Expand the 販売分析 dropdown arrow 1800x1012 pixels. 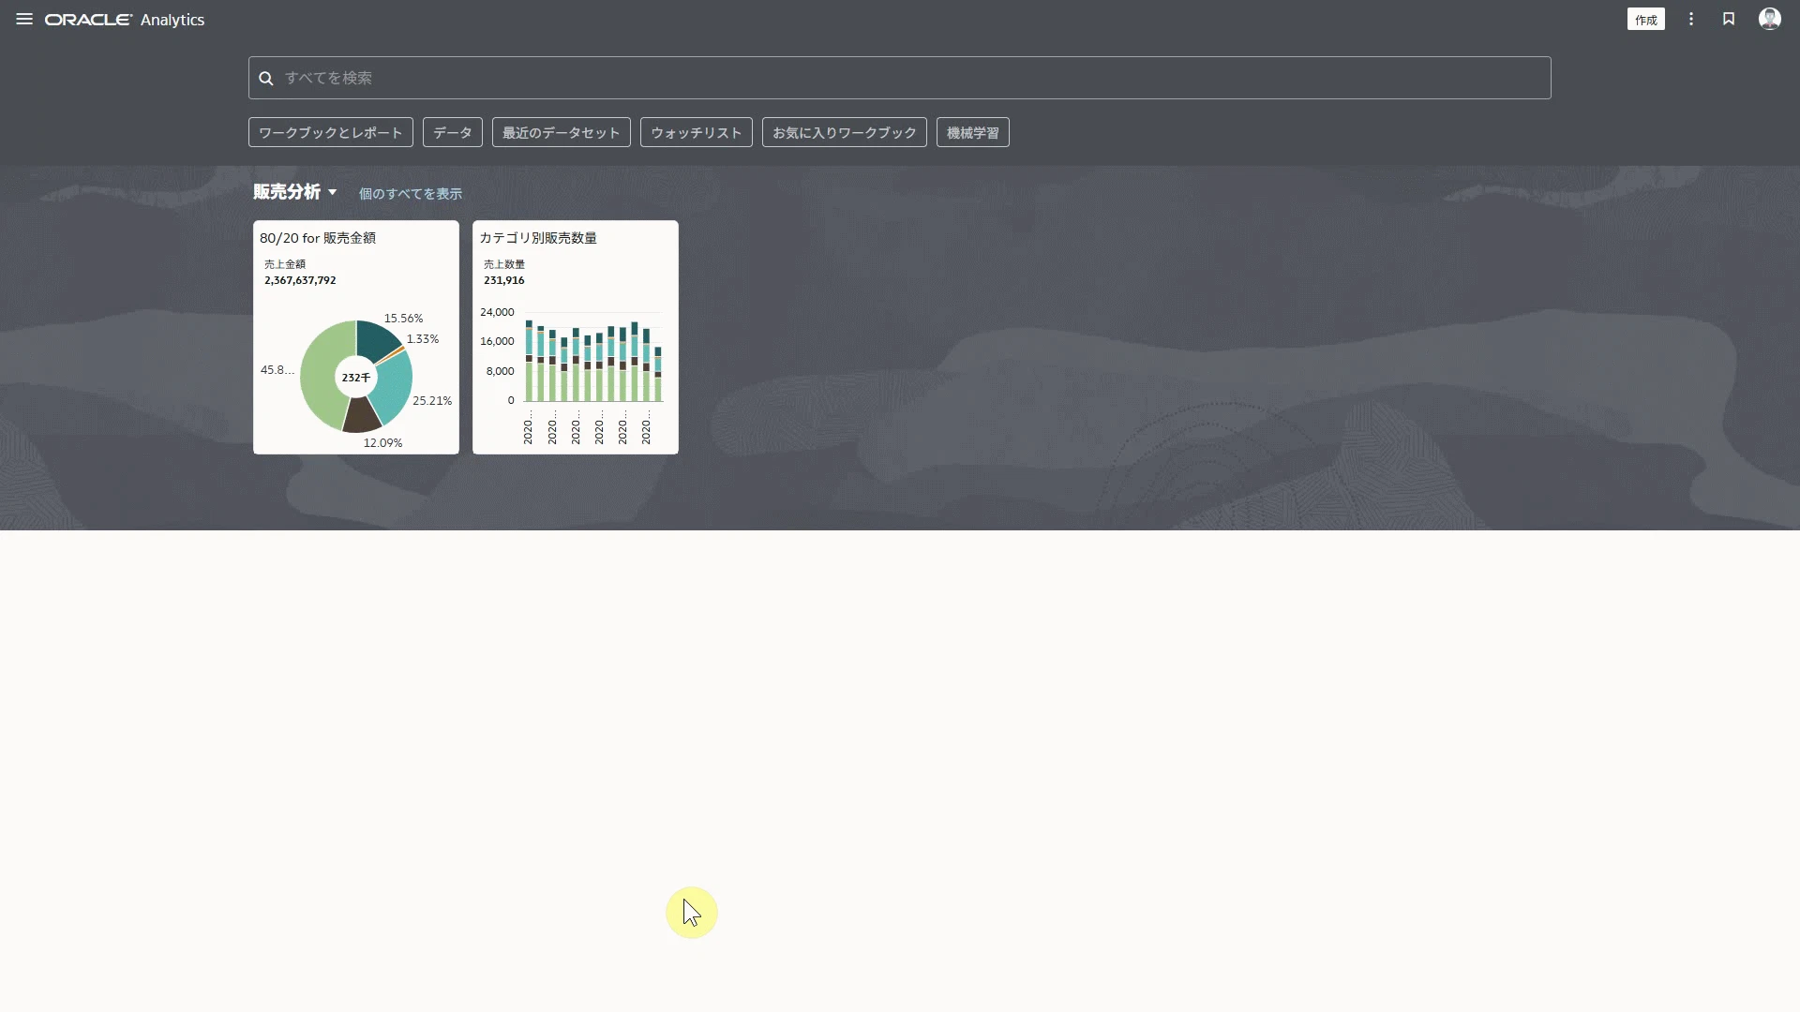[332, 192]
